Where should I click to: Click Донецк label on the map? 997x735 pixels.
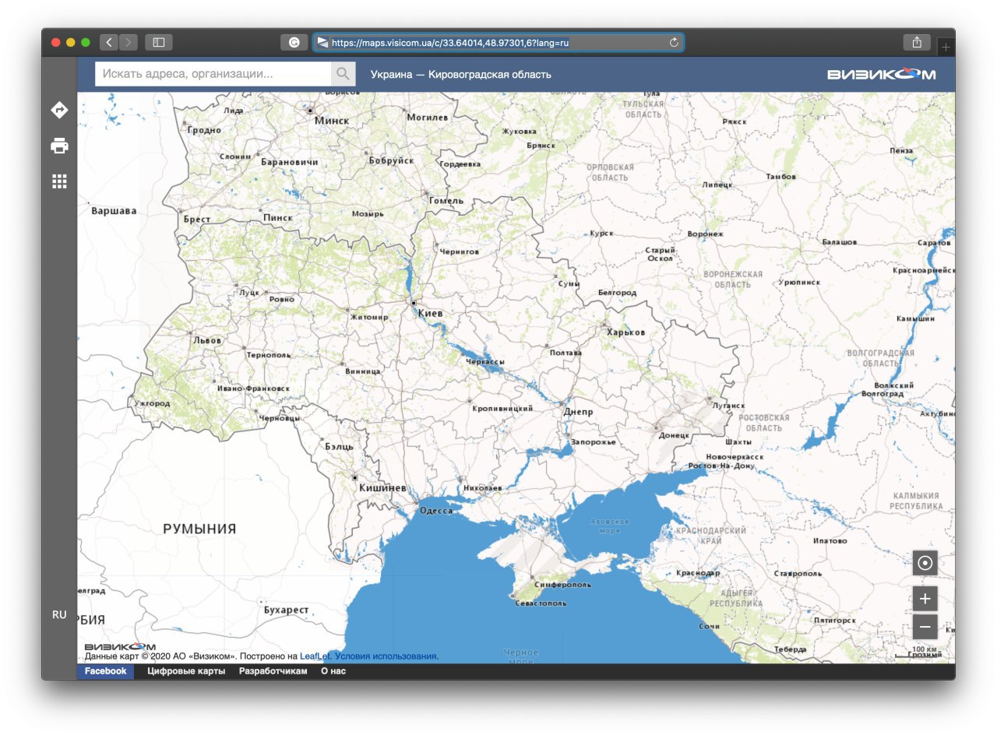[675, 435]
